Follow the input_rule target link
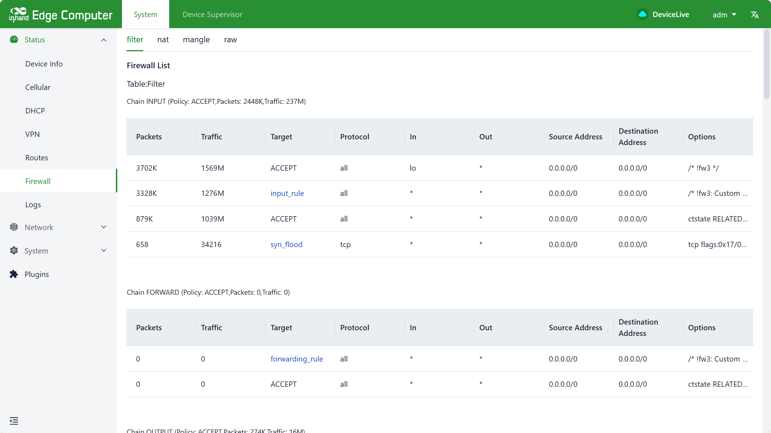The width and height of the screenshot is (771, 433). tap(287, 193)
